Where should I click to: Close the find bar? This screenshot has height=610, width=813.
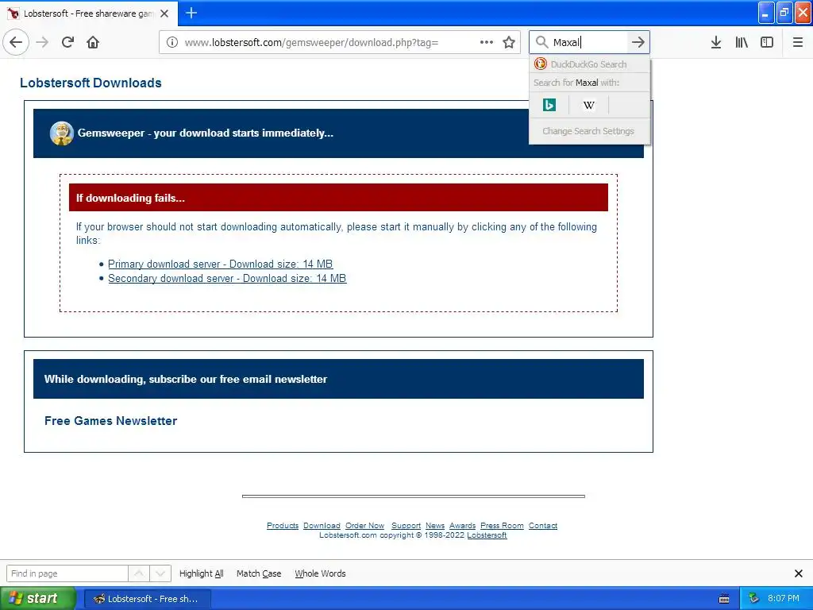[x=799, y=573]
